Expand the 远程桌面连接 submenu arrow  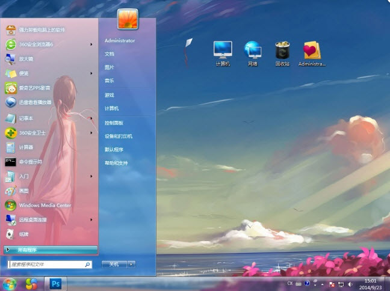[91, 219]
